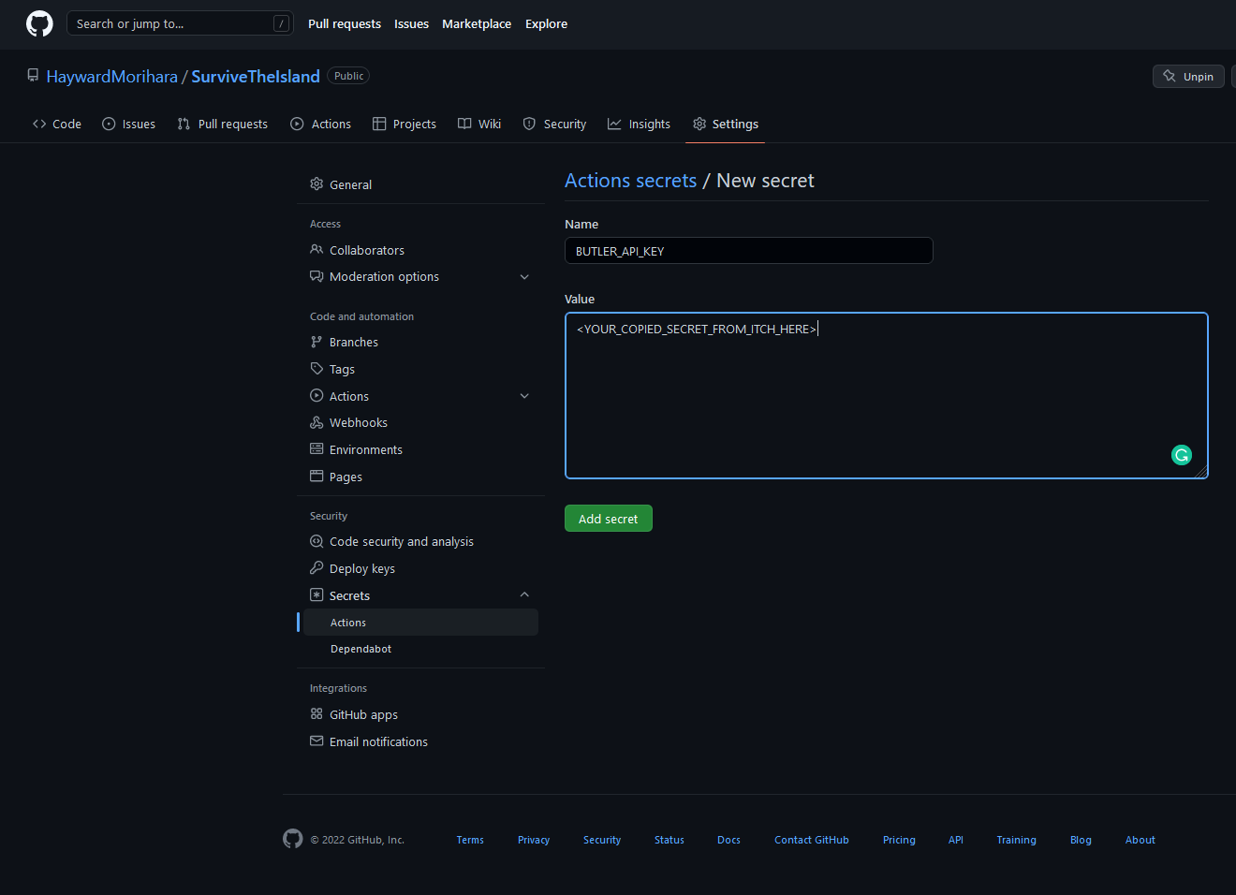Open the Insights tab
1236x895 pixels.
coord(640,124)
